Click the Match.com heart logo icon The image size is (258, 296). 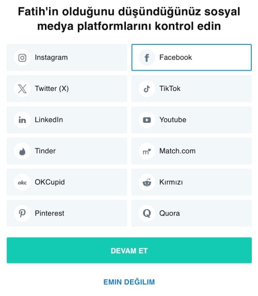pos(147,151)
